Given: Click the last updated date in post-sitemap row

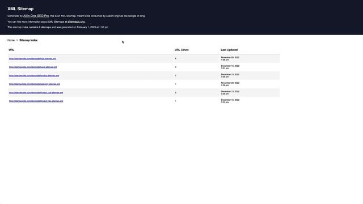Looking at the screenshot, I should coord(230,58).
